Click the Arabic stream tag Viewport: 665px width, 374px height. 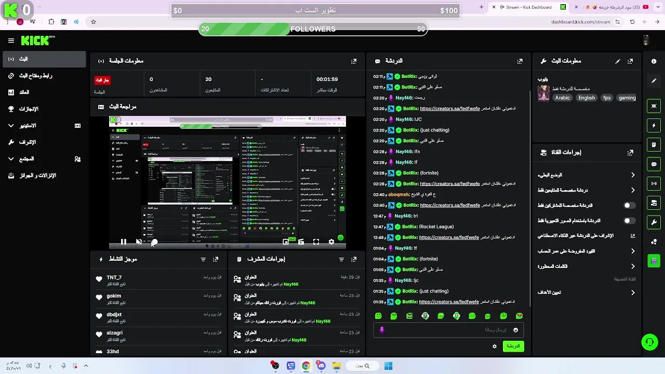pyautogui.click(x=563, y=98)
